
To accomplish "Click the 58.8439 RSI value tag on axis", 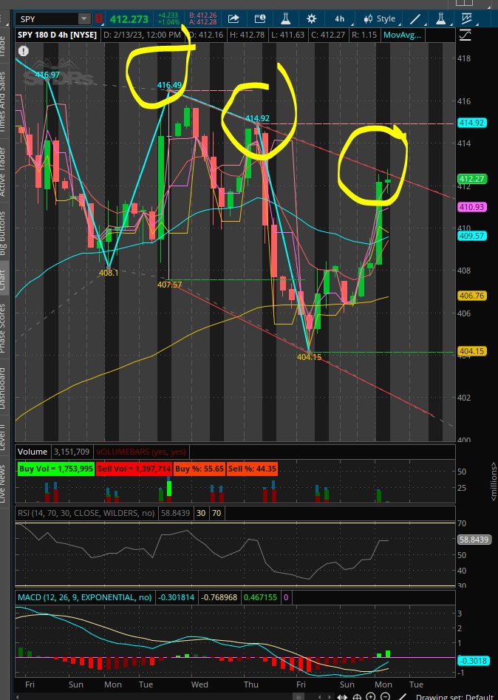I will [x=474, y=540].
